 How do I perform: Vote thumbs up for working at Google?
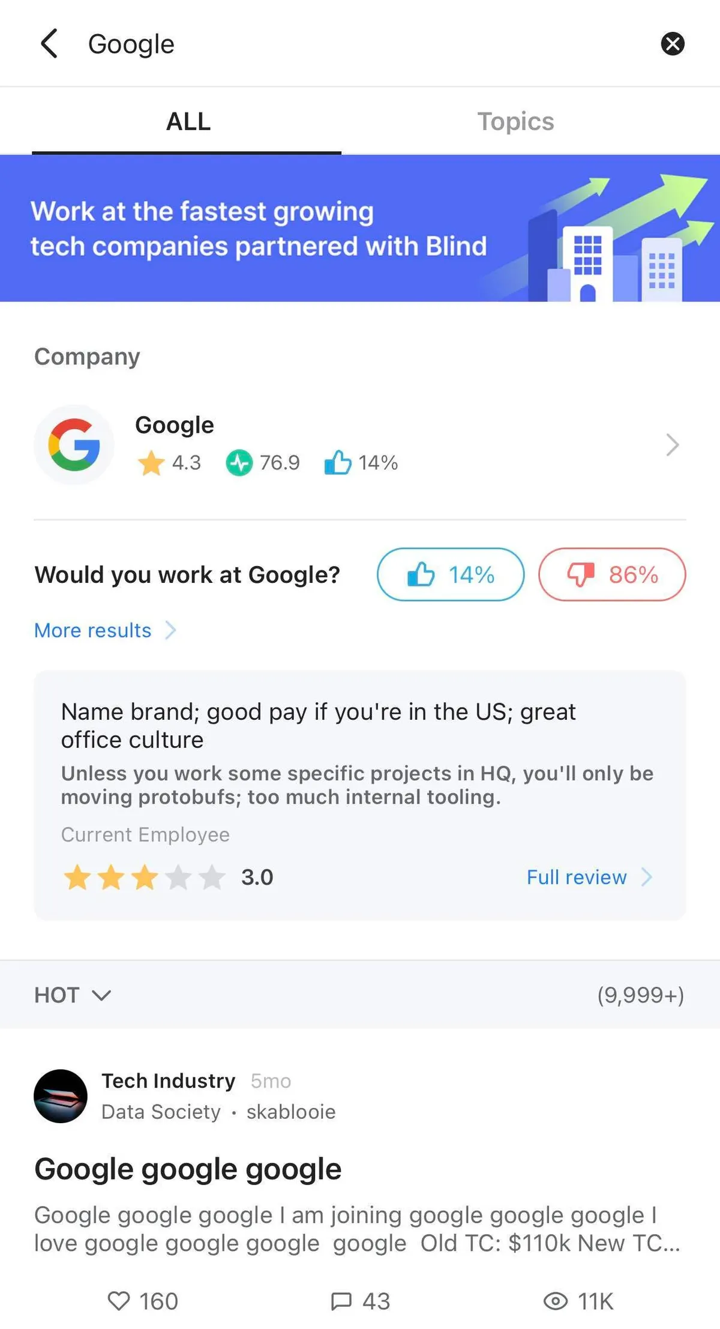[450, 574]
